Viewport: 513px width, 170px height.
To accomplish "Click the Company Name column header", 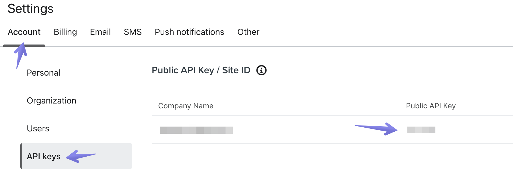I will 186,106.
